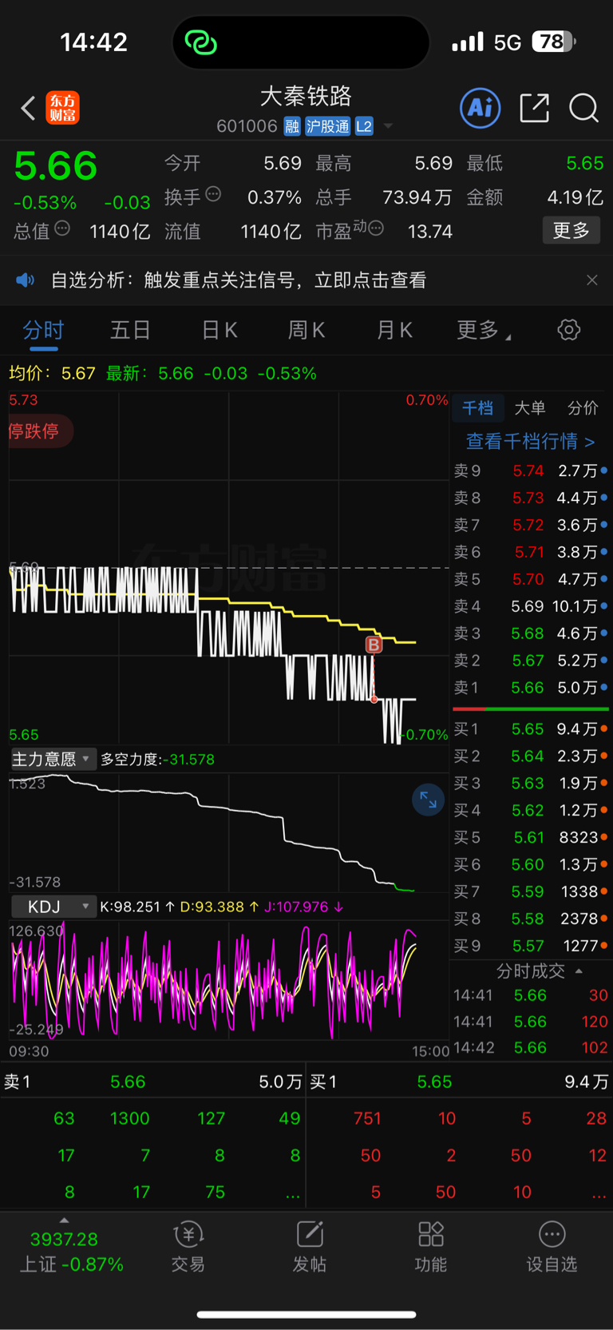Viewport: 613px width, 1330px height.
Task: Tap the buy-sell ratio bar
Action: click(531, 709)
